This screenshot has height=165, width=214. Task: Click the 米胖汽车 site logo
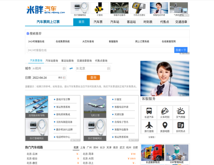point(45,9)
